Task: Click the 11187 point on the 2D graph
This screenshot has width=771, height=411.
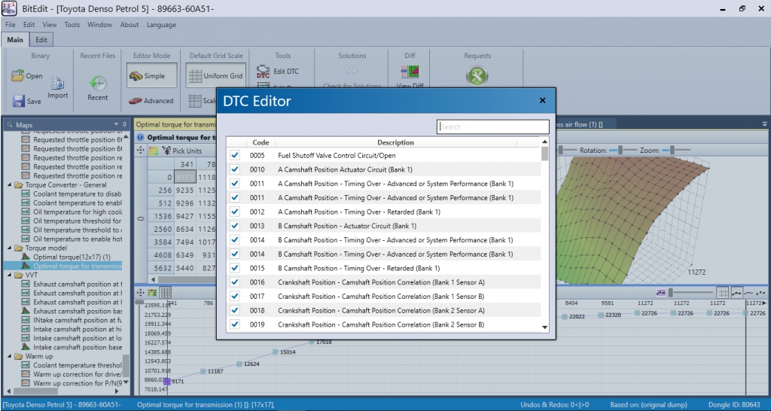Action: click(x=203, y=372)
